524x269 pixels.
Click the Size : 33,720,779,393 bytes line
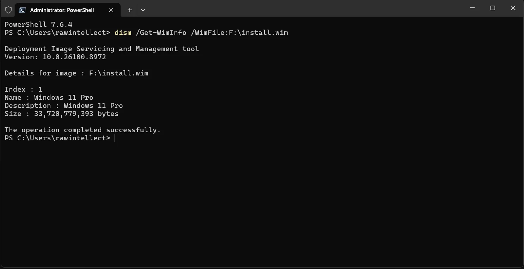[62, 114]
